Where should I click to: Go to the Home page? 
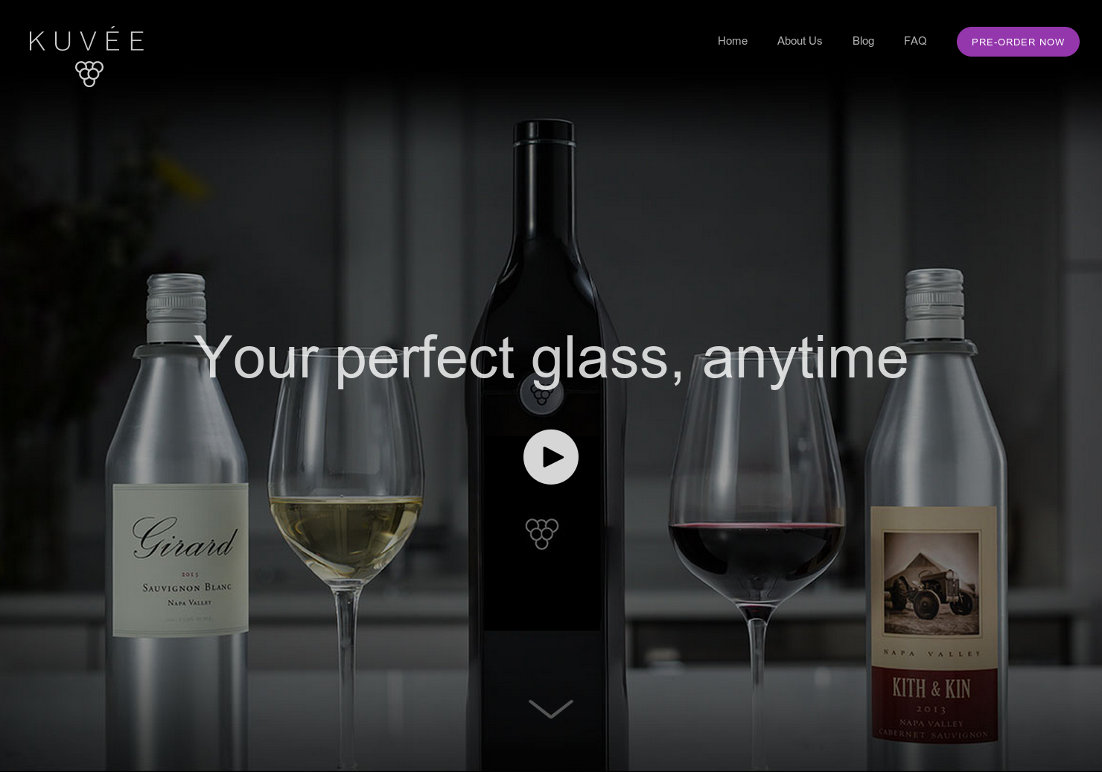coord(732,41)
